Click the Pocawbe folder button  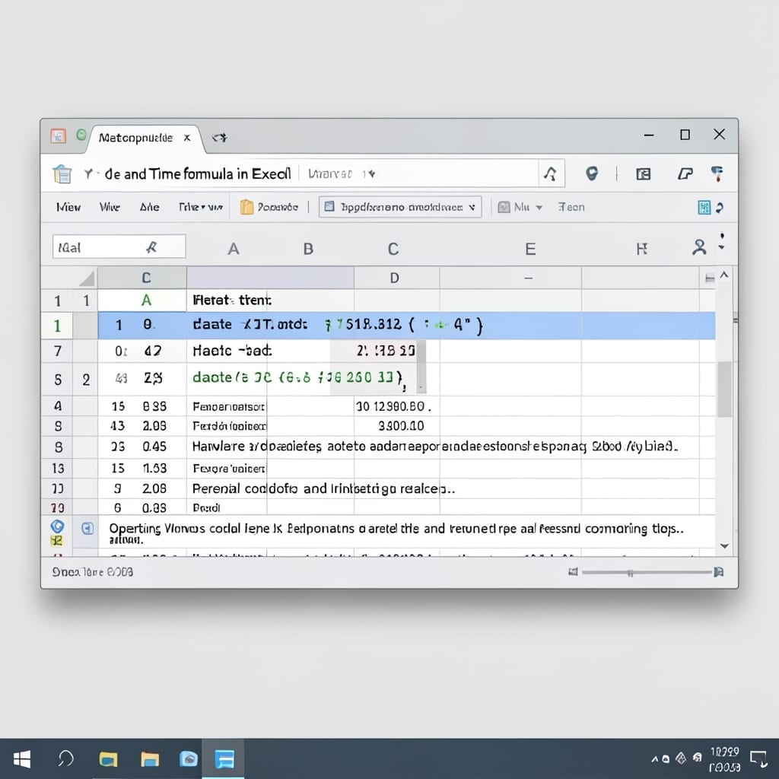tap(269, 207)
